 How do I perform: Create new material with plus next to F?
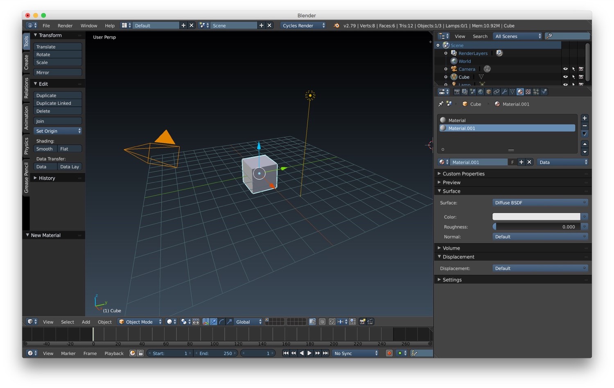coord(521,162)
